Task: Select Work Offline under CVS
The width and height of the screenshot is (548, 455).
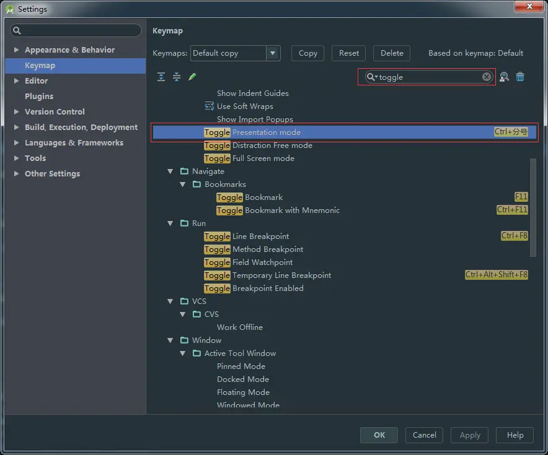Action: pos(240,327)
